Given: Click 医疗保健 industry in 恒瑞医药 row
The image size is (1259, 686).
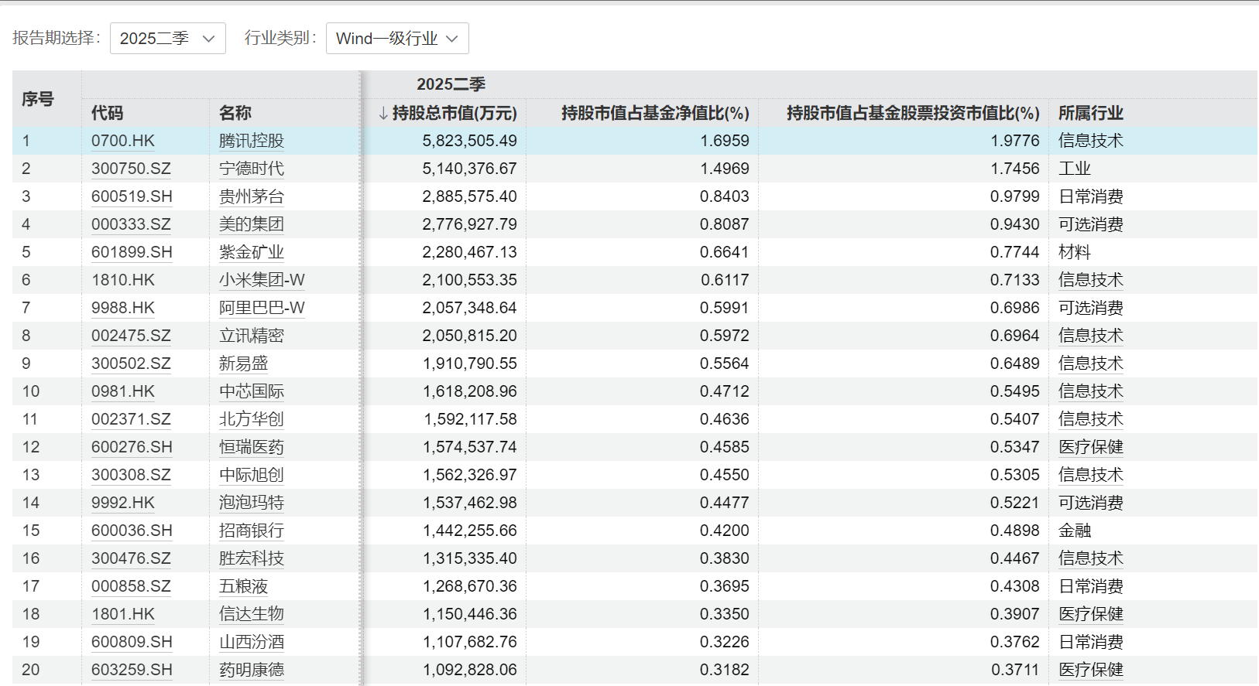Looking at the screenshot, I should (1090, 447).
